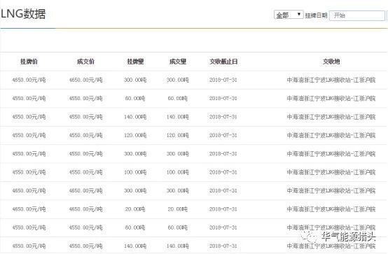Select 挂牌量 cell 20.00吨
388x254 pixels.
(135, 209)
